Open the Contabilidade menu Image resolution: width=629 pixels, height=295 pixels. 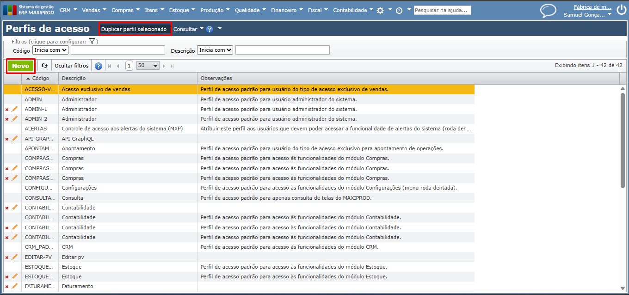(x=353, y=10)
